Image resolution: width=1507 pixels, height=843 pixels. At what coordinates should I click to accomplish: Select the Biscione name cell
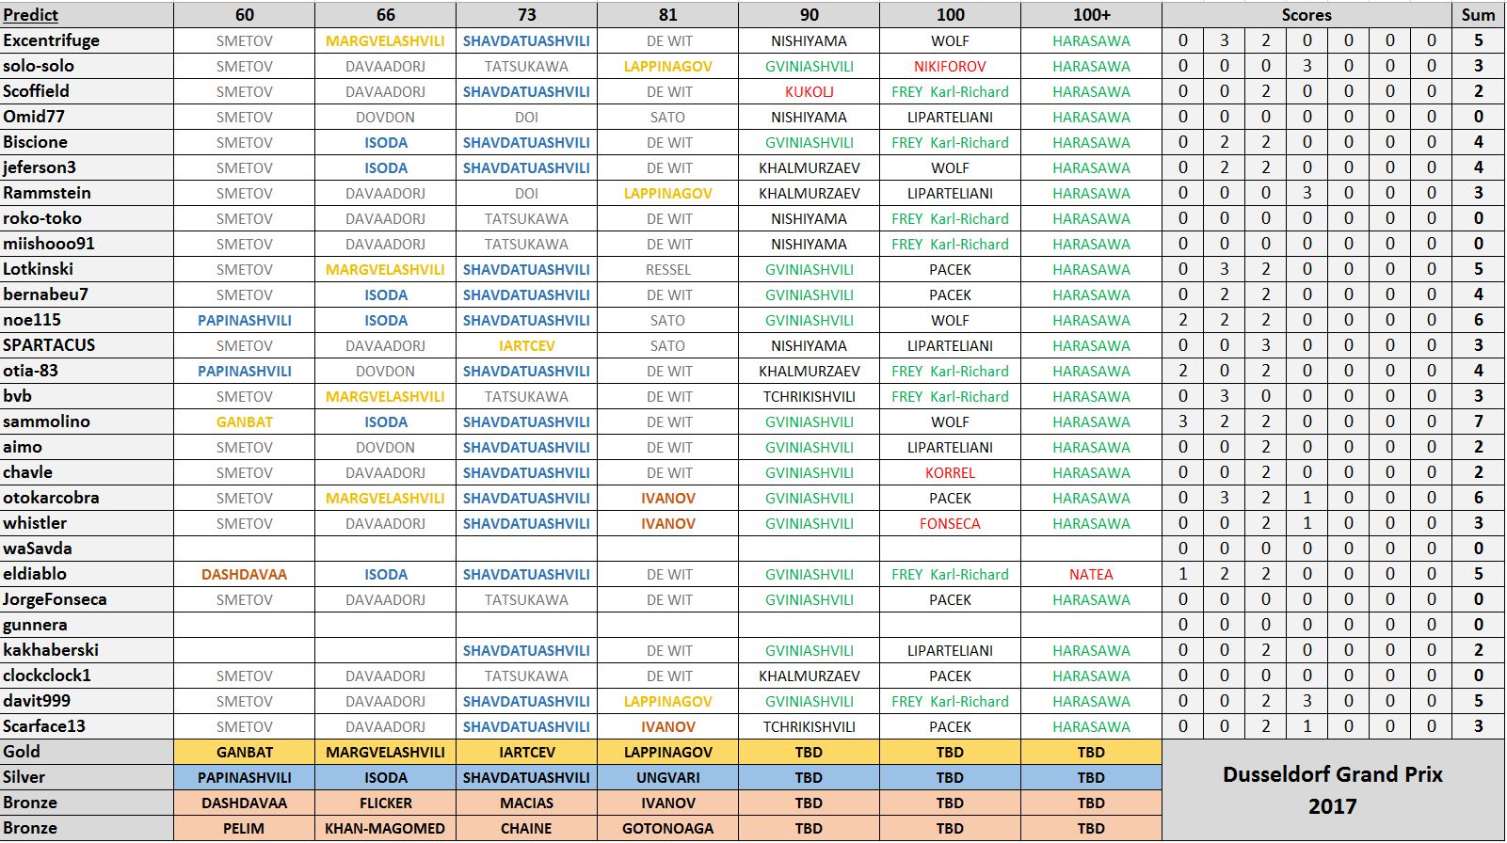87,142
